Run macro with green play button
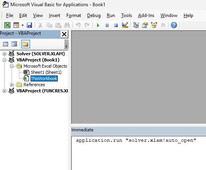Screen dimensions: 206x170 [98, 25]
